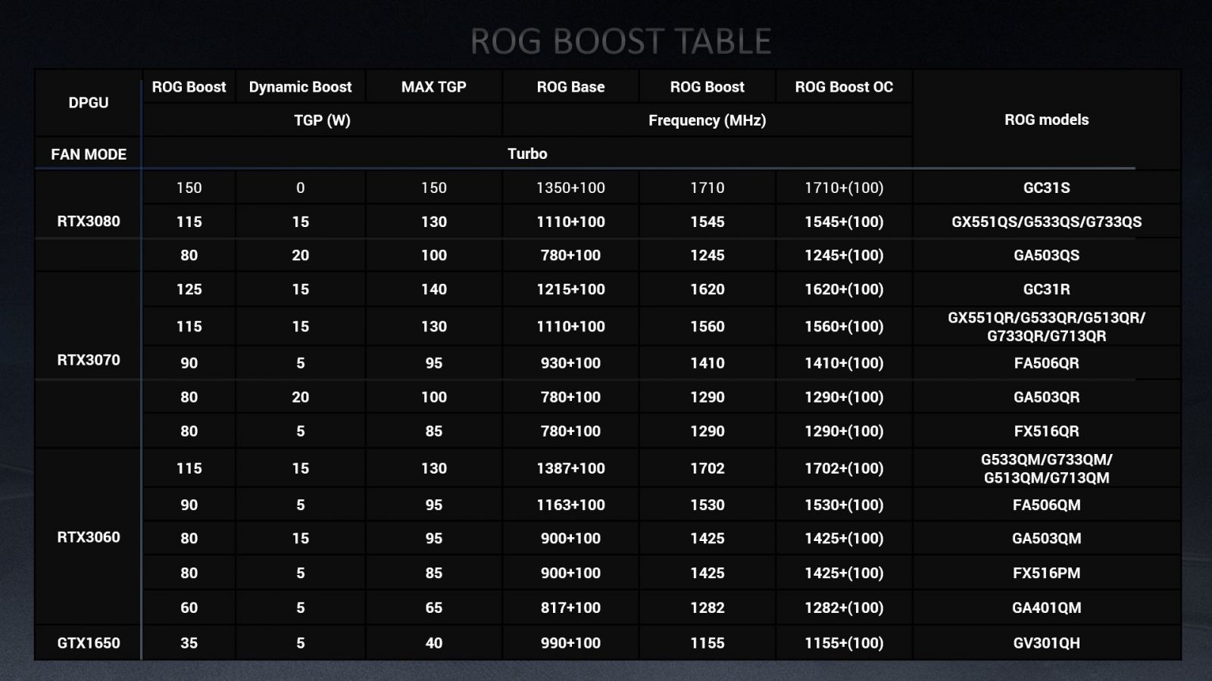Click the Dynamic Boost column header
The height and width of the screenshot is (681, 1212).
point(300,87)
